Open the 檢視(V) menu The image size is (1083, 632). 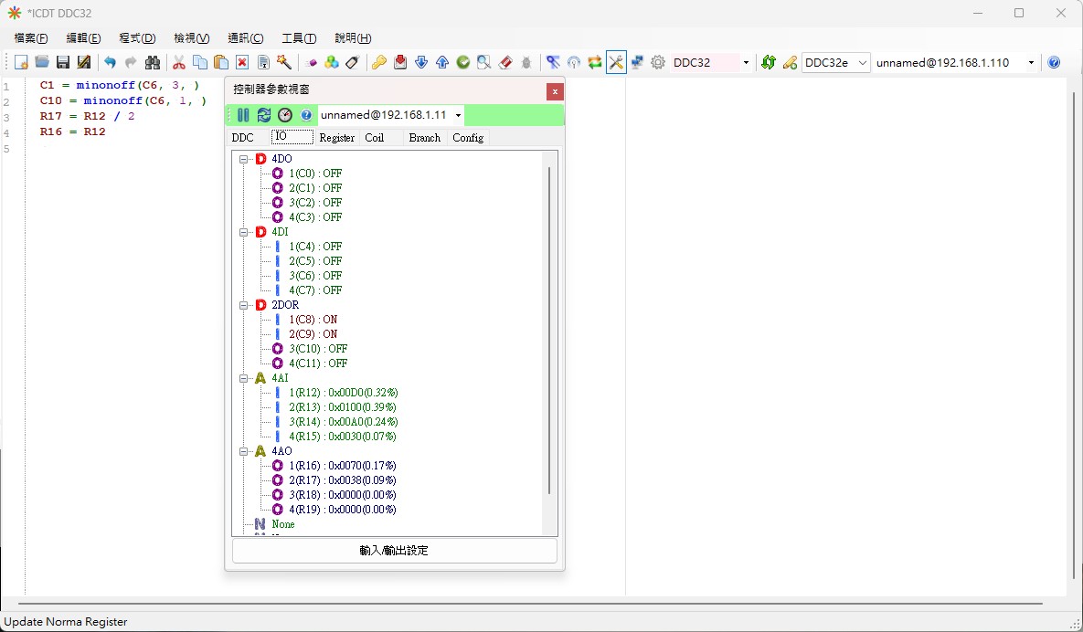click(192, 38)
